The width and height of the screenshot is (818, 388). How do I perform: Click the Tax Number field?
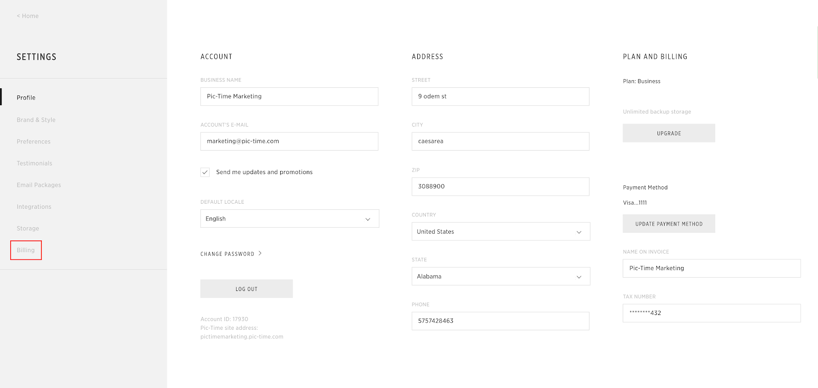[x=712, y=313]
